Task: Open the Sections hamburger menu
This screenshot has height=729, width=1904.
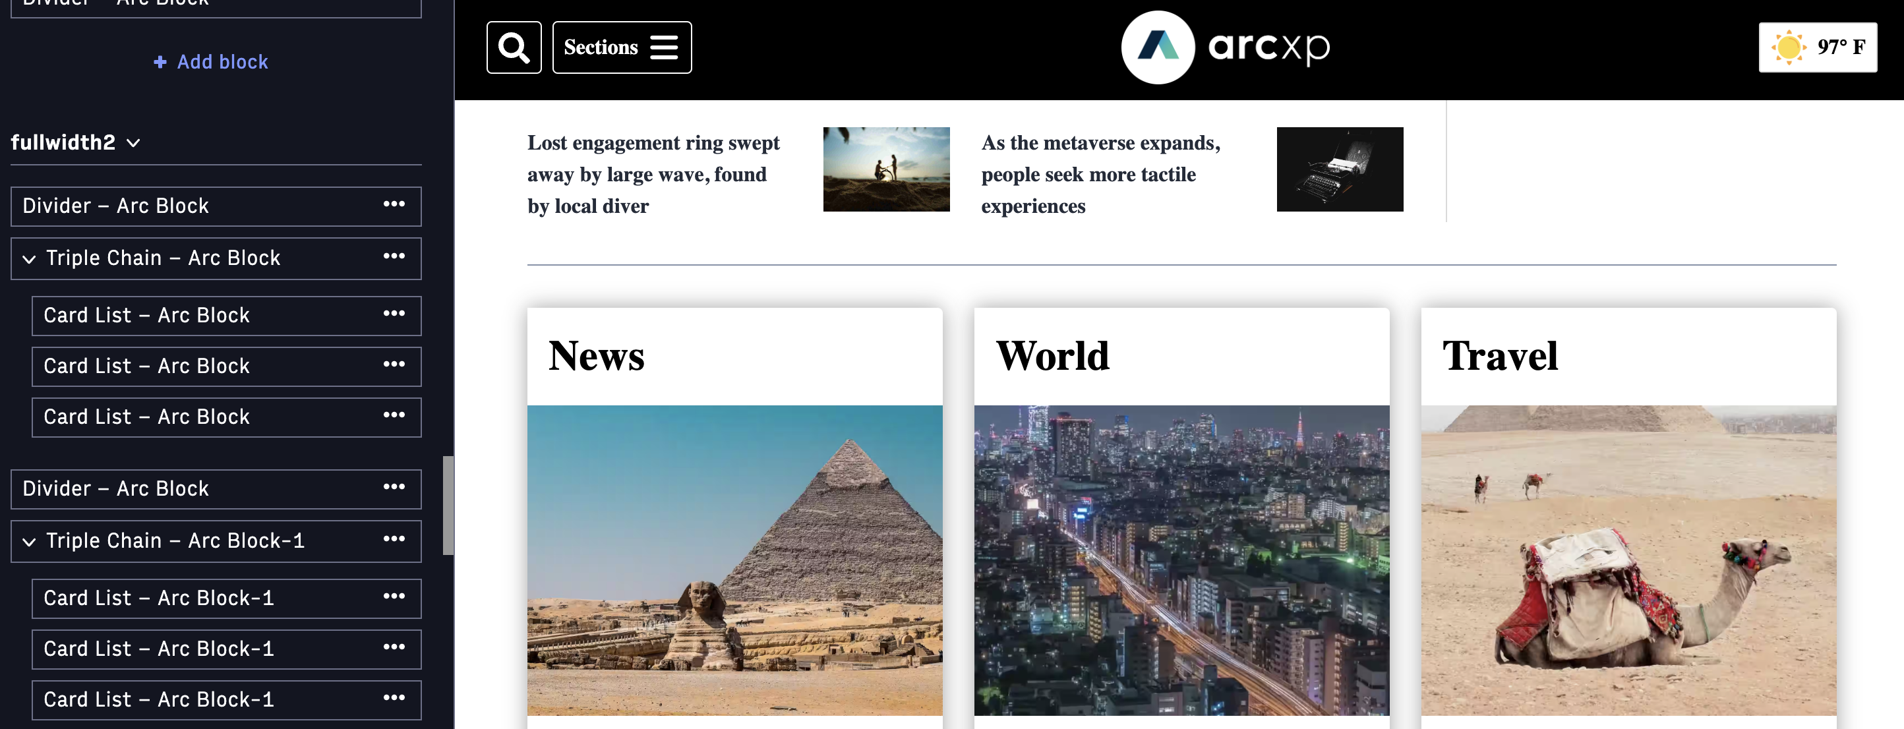Action: click(622, 47)
